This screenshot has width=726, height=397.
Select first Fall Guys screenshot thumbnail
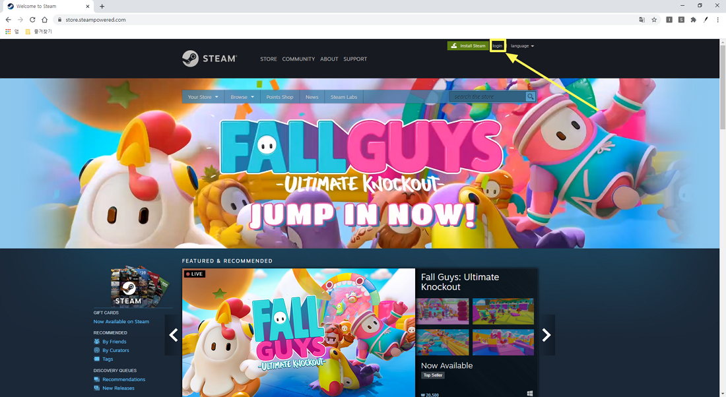(x=442, y=311)
